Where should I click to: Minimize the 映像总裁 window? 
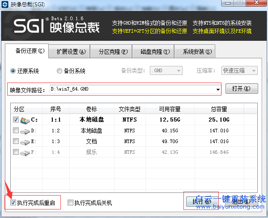227,3
